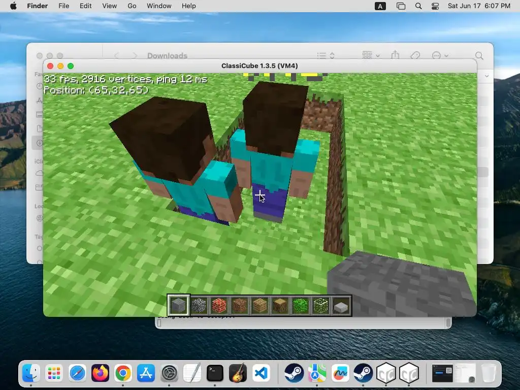Click the second Steam icon in the Dock
Viewport: 520px width, 390px height.
click(363, 373)
